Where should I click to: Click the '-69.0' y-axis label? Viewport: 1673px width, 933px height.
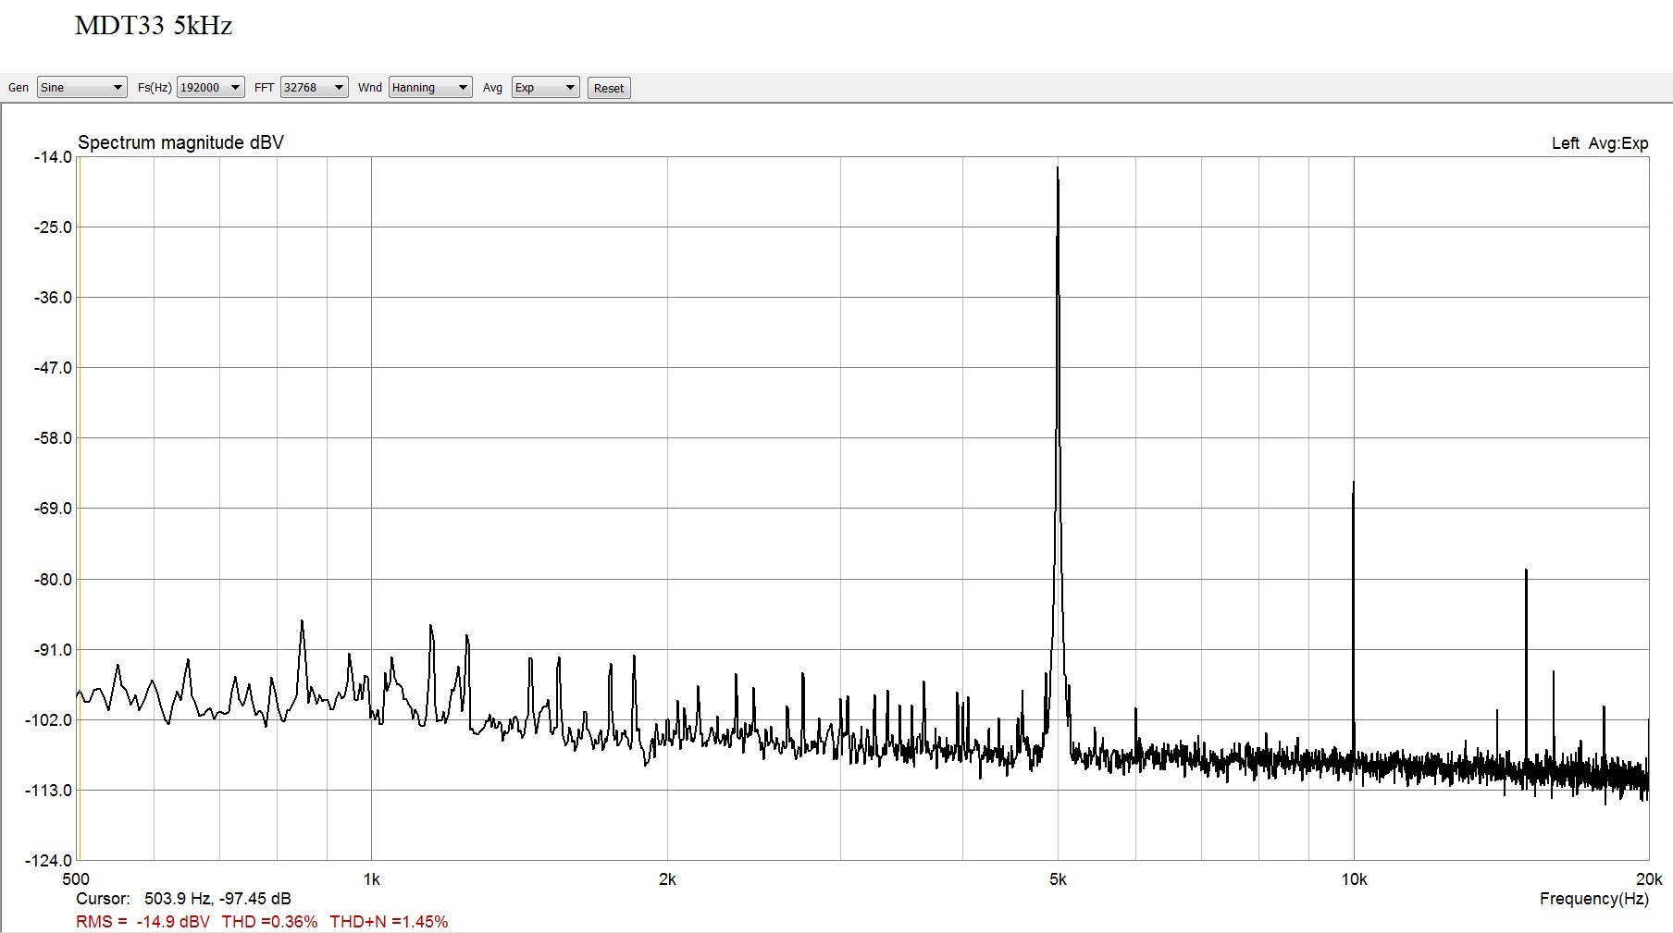pyautogui.click(x=53, y=509)
